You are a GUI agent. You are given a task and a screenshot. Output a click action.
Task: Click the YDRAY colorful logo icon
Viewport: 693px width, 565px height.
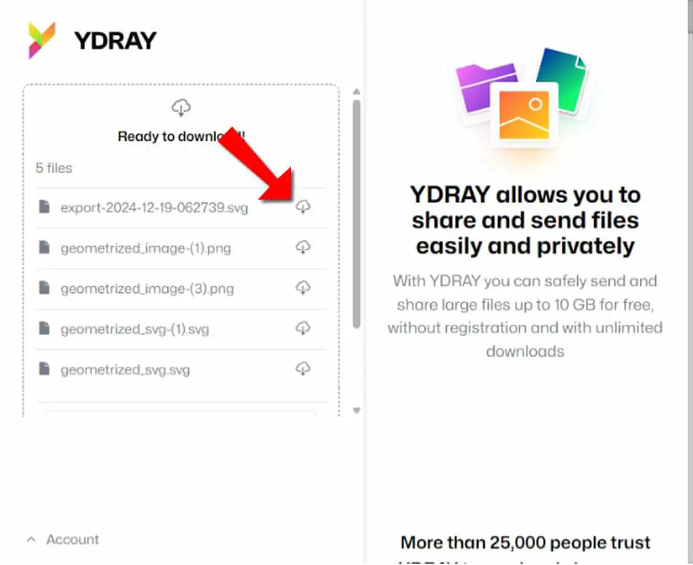coord(41,40)
